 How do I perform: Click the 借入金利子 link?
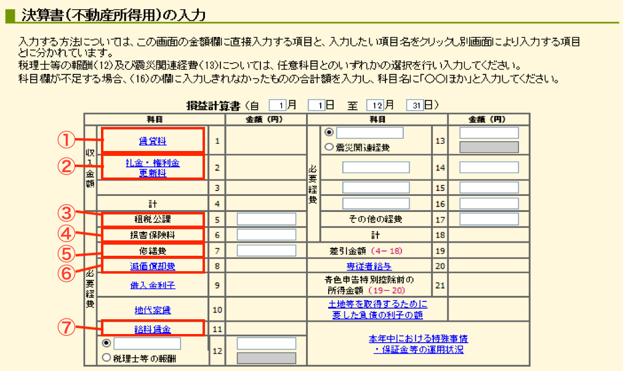(153, 285)
